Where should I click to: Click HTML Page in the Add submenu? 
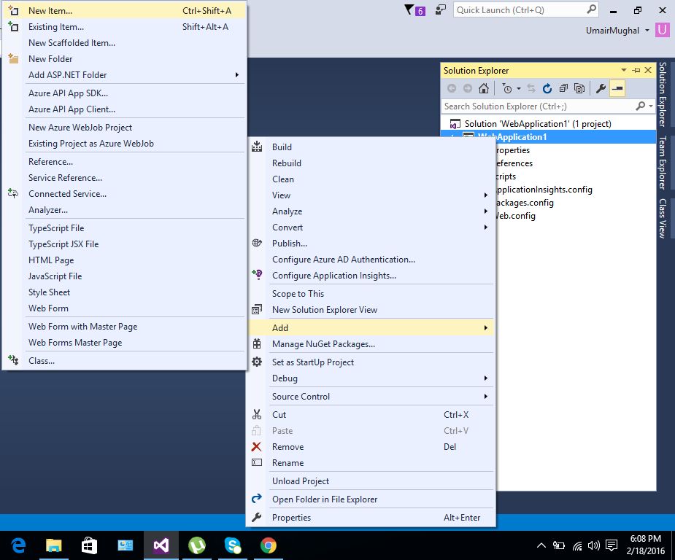point(124,260)
